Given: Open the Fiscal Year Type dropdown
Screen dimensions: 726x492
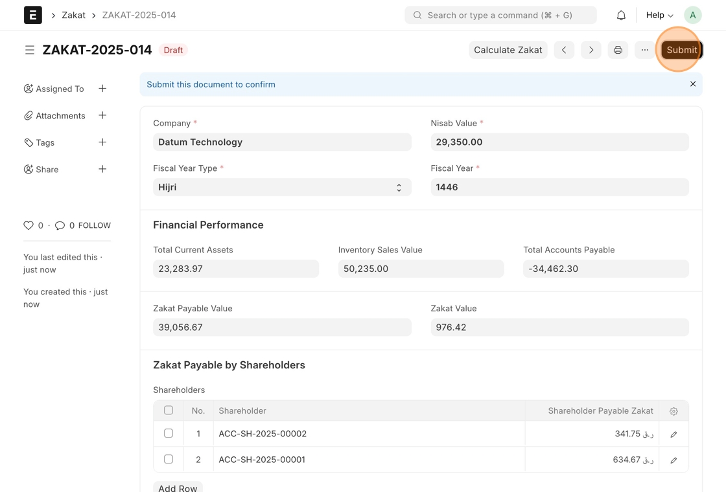Looking at the screenshot, I should (x=282, y=187).
